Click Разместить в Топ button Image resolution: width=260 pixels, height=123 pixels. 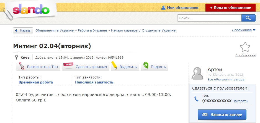tap(38, 67)
